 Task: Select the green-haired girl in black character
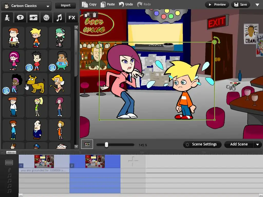click(x=60, y=38)
